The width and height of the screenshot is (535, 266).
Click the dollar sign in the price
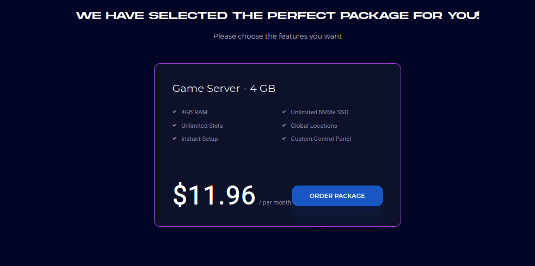click(179, 196)
